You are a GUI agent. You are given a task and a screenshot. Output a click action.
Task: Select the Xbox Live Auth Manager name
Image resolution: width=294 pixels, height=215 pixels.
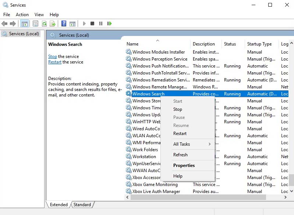point(156,192)
